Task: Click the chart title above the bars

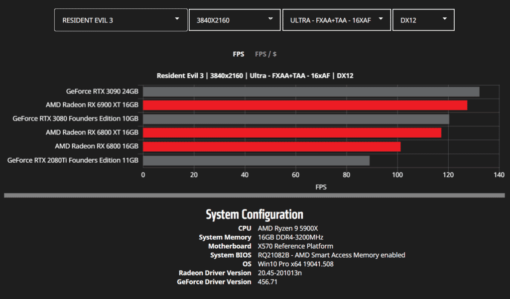Action: (255, 76)
